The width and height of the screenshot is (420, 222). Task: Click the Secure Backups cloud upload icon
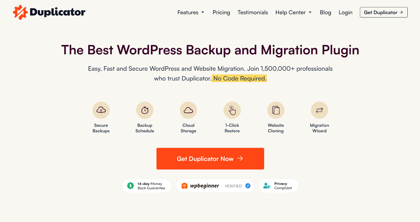[101, 110]
